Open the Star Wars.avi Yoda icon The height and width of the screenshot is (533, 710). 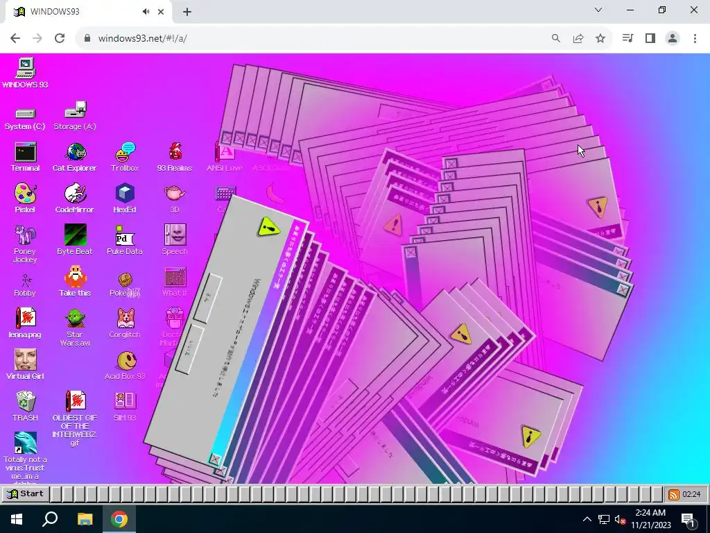(x=75, y=318)
